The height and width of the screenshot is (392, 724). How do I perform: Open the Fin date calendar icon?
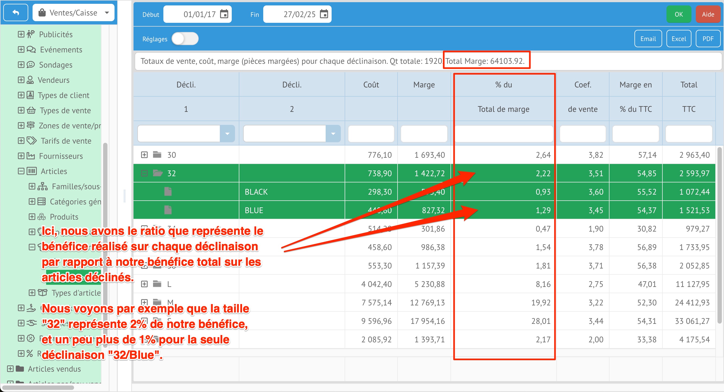(324, 14)
